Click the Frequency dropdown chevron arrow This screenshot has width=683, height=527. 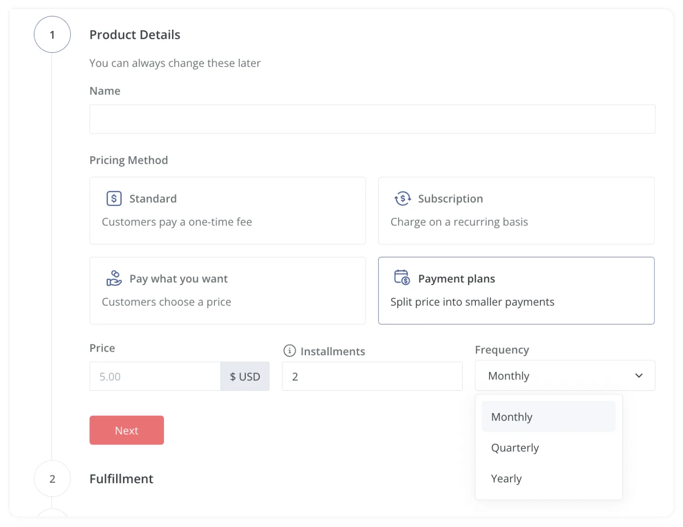pos(639,376)
